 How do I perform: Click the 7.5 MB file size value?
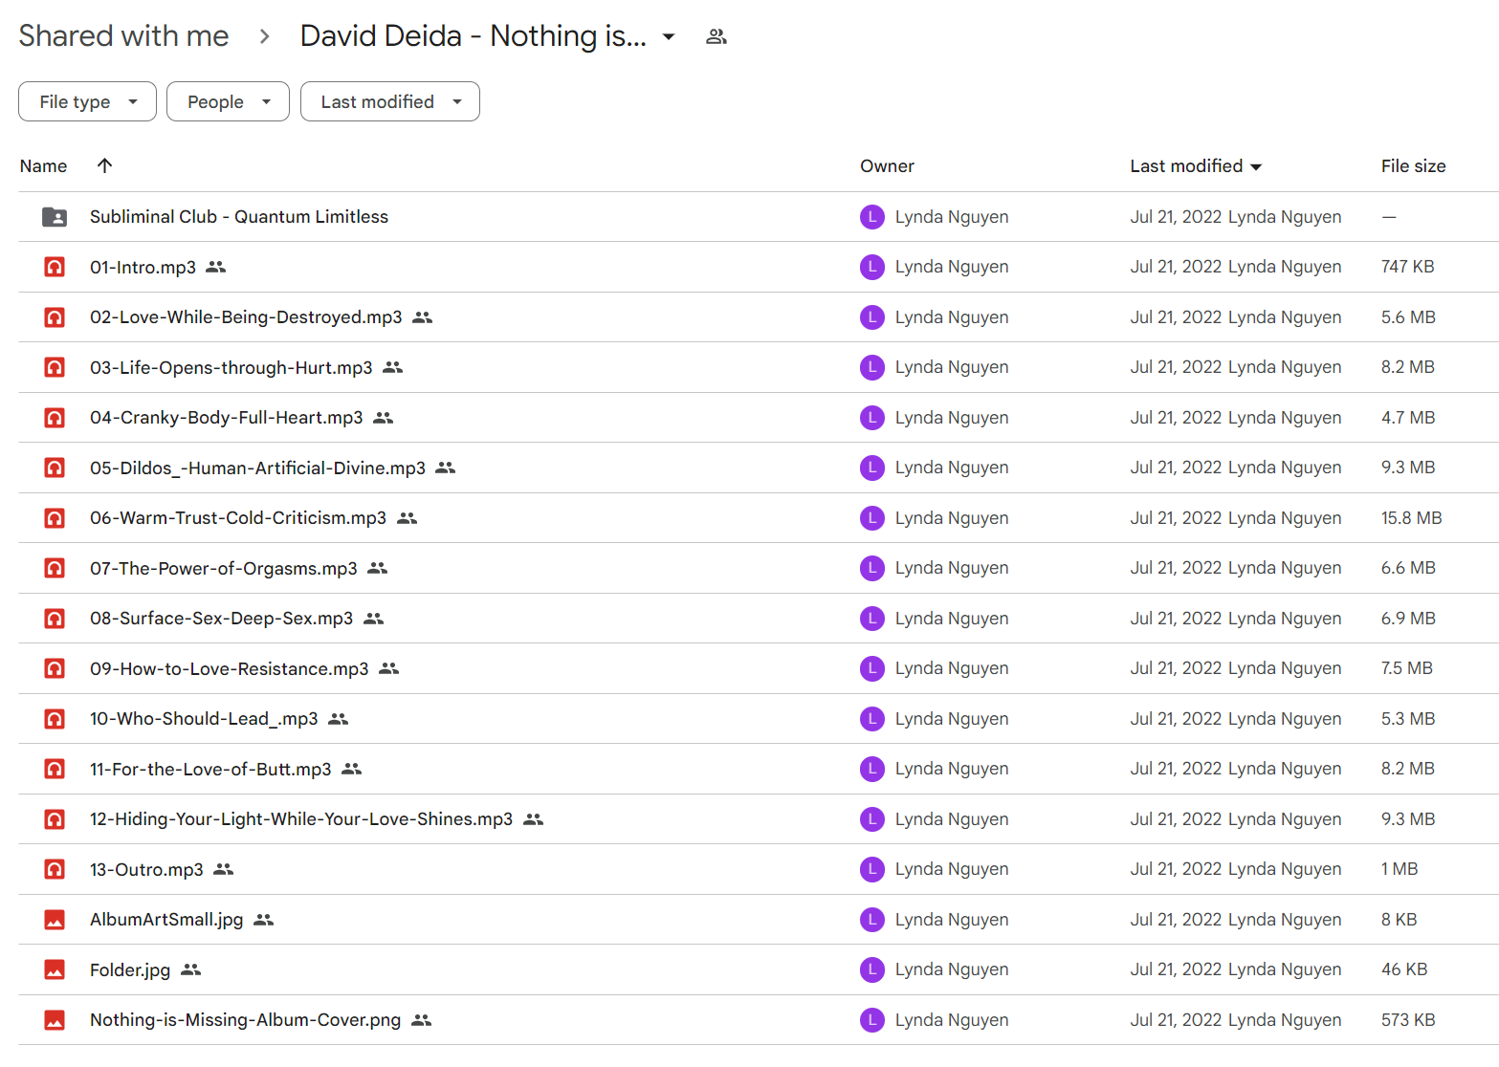(1406, 668)
